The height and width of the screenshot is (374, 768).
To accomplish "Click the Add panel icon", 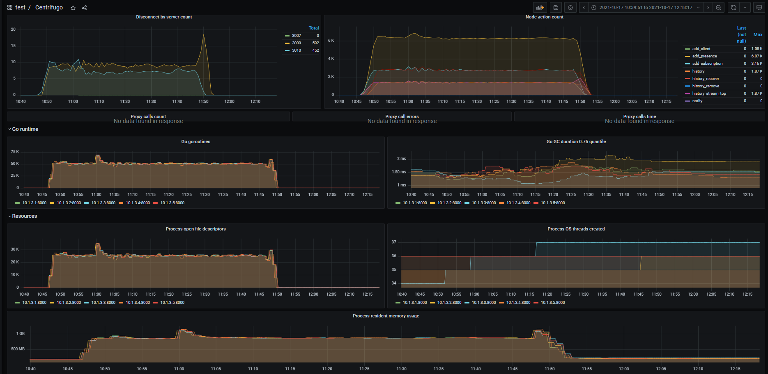I will click(540, 7).
